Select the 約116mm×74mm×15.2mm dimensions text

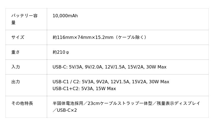click(83, 37)
